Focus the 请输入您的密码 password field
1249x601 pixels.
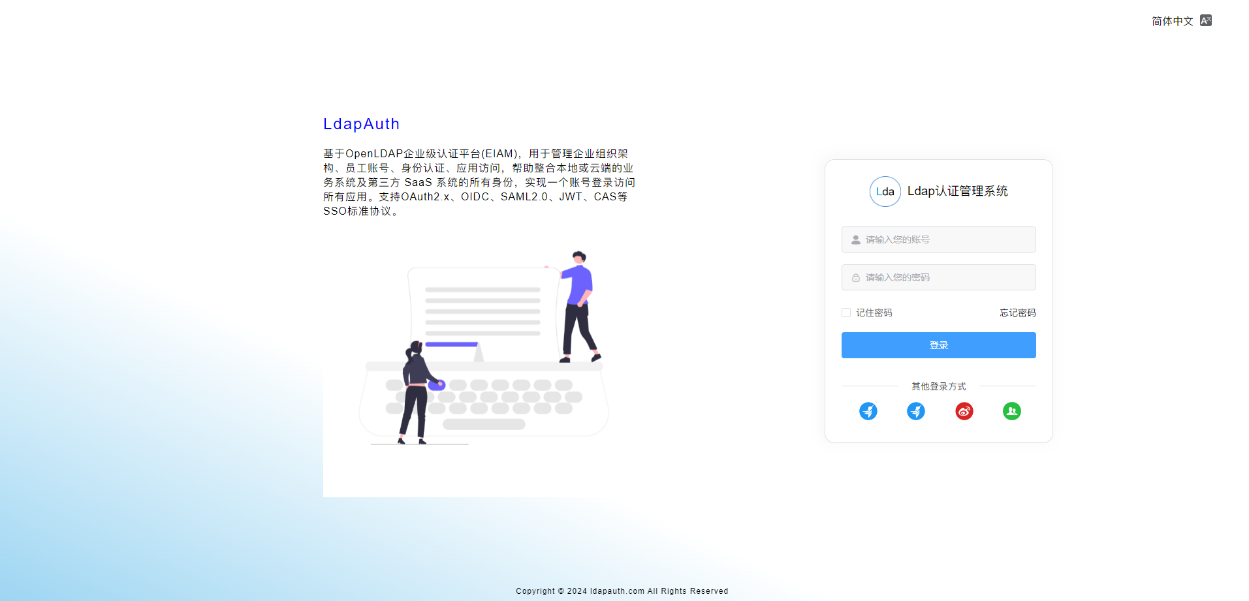(x=938, y=277)
